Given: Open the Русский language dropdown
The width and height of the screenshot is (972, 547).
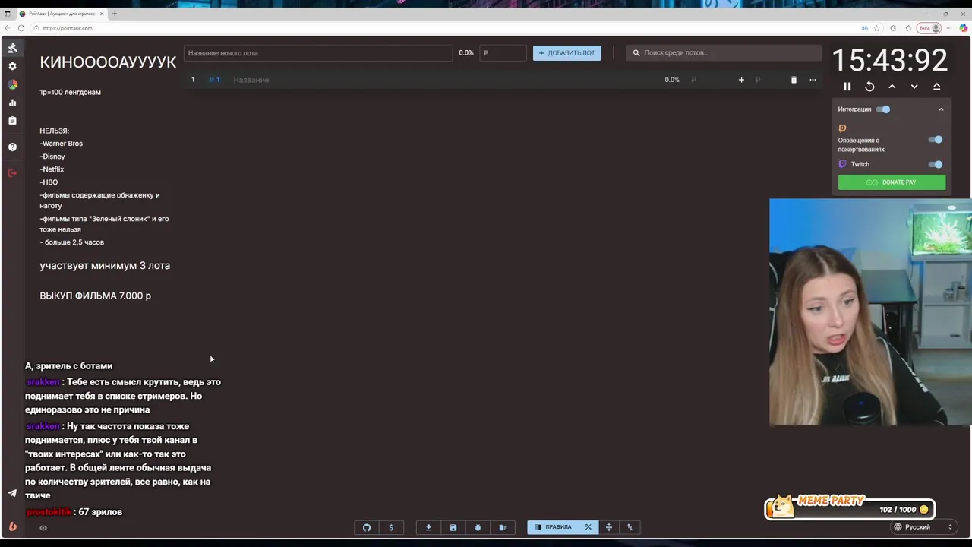Looking at the screenshot, I should click(x=923, y=527).
